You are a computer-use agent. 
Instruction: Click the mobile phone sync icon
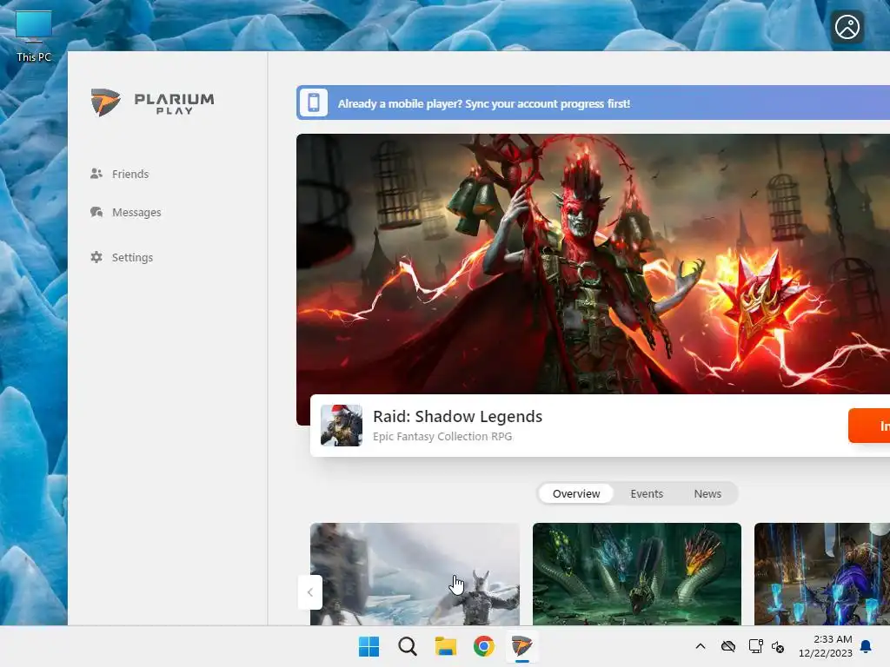(x=313, y=102)
